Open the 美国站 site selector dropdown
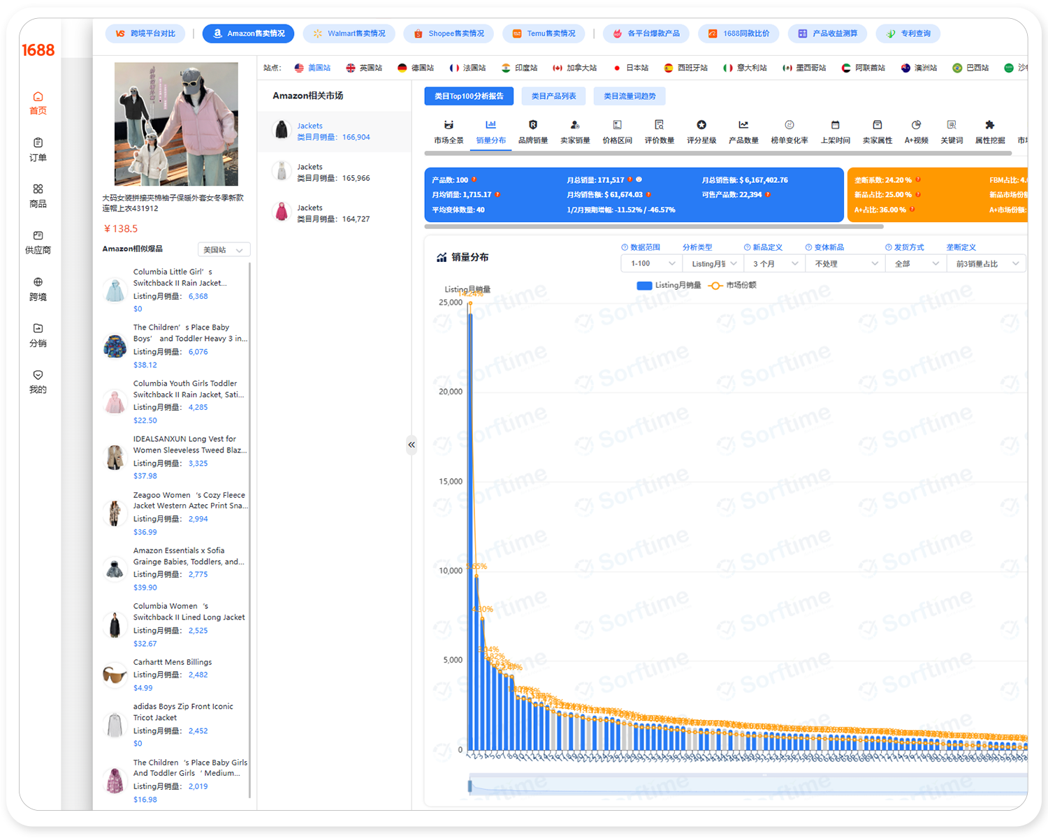 [x=224, y=250]
